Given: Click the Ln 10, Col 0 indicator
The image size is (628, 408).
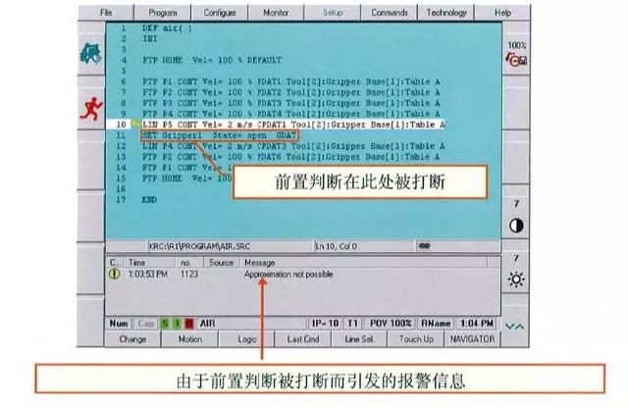Looking at the screenshot, I should tap(336, 246).
